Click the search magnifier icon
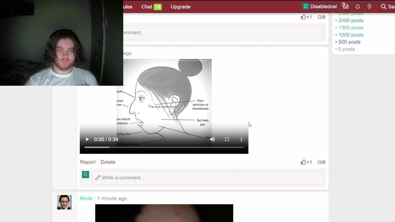 384,6
